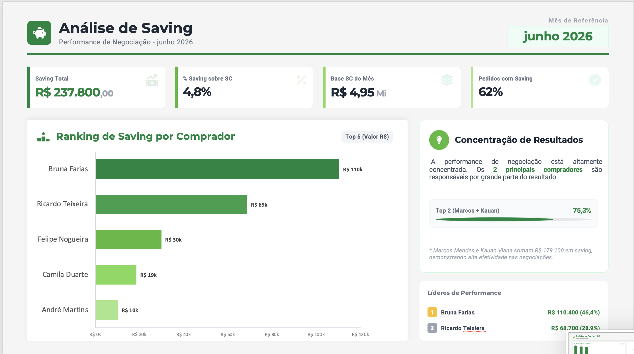Click the yellow rank 1 badge
This screenshot has height=354, width=634.
(432, 312)
